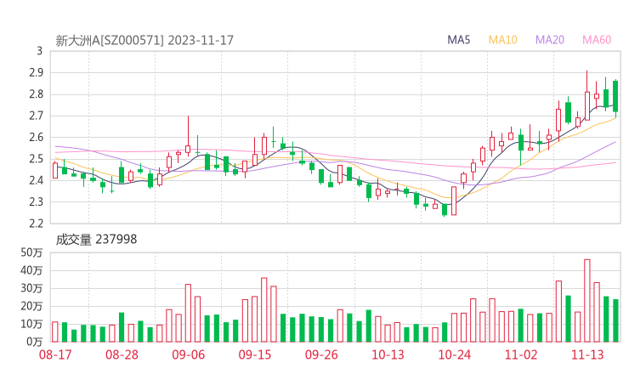629x374 pixels.
Task: Click the 50万 volume axis label
Action: pos(31,252)
